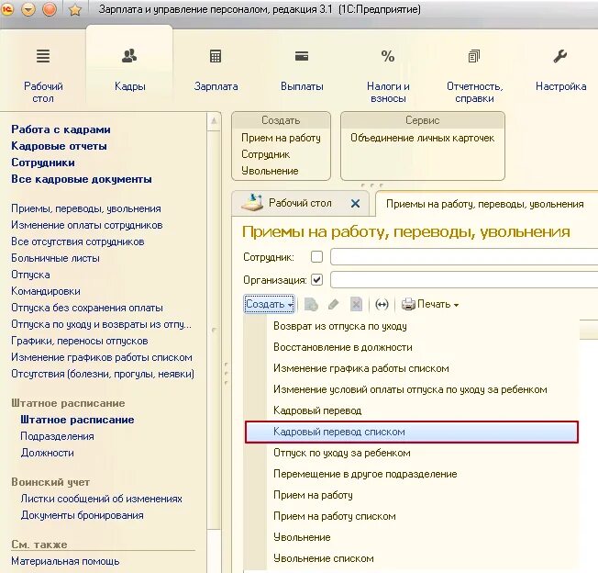
Task: Click the delete mark toolbar icon
Action: (x=356, y=304)
